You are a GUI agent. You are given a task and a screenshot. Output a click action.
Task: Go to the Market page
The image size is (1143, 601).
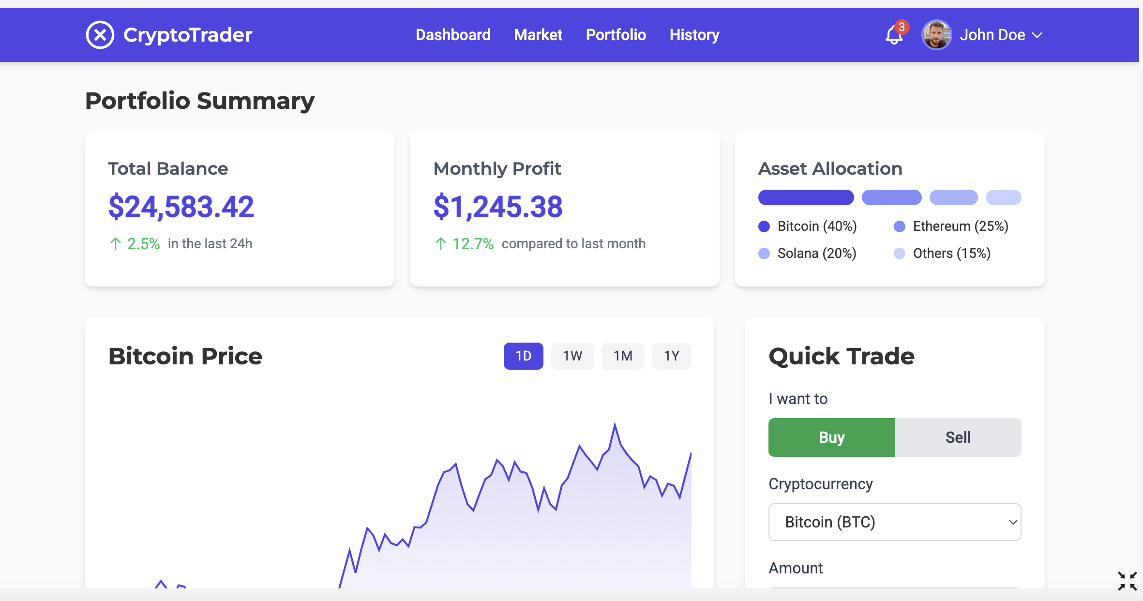[538, 35]
